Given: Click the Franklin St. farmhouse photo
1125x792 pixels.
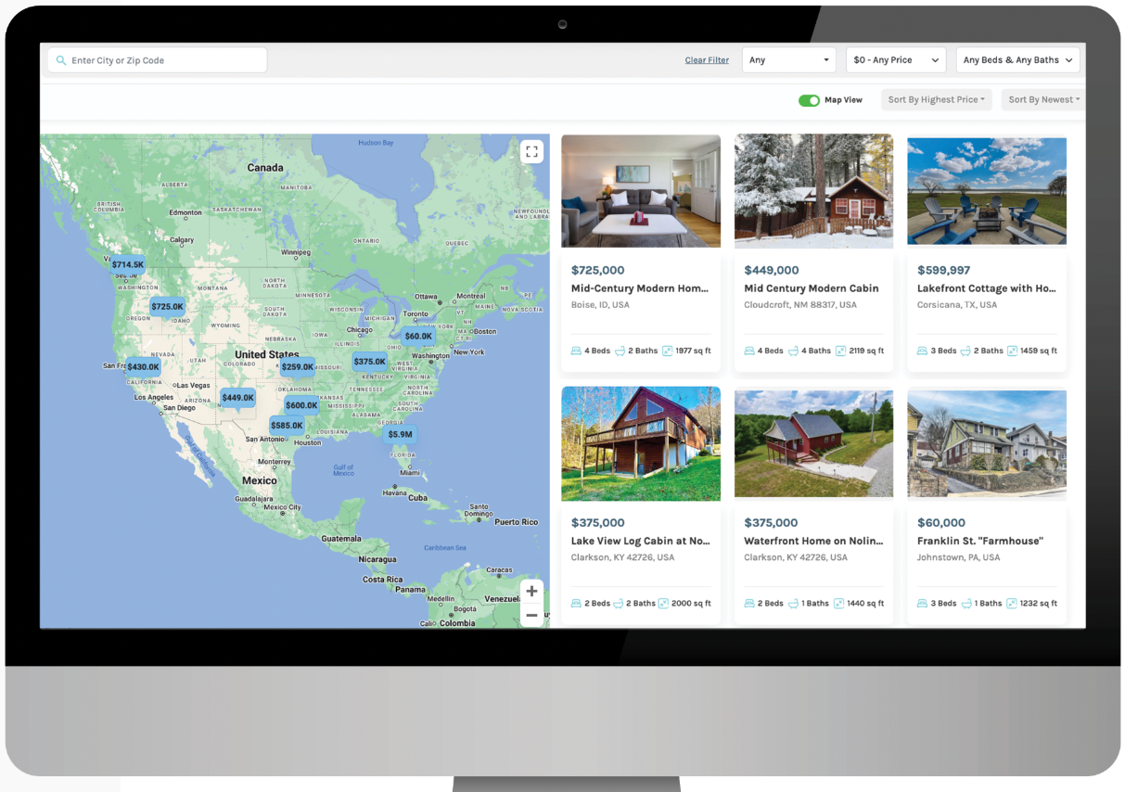Looking at the screenshot, I should click(x=987, y=444).
